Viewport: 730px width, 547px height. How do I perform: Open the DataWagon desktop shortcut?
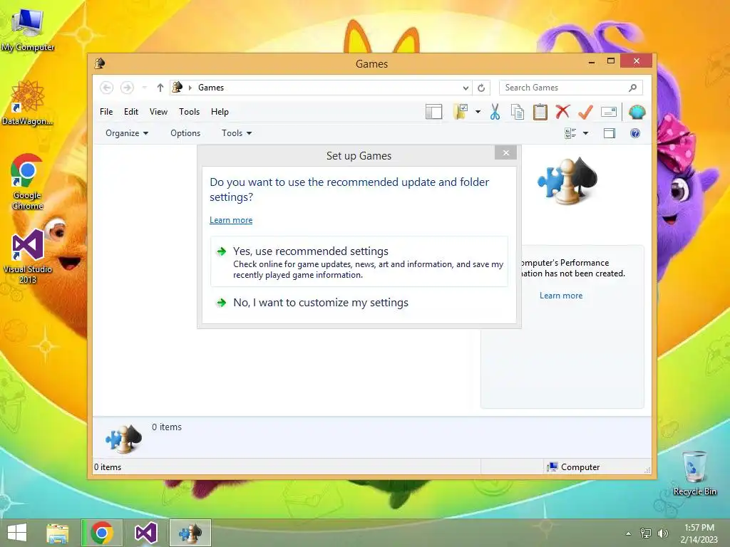[28, 103]
